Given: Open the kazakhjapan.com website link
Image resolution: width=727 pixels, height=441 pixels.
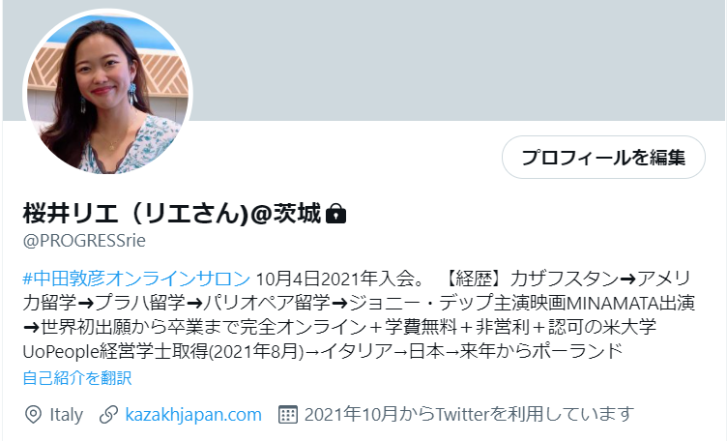Looking at the screenshot, I should pyautogui.click(x=193, y=414).
